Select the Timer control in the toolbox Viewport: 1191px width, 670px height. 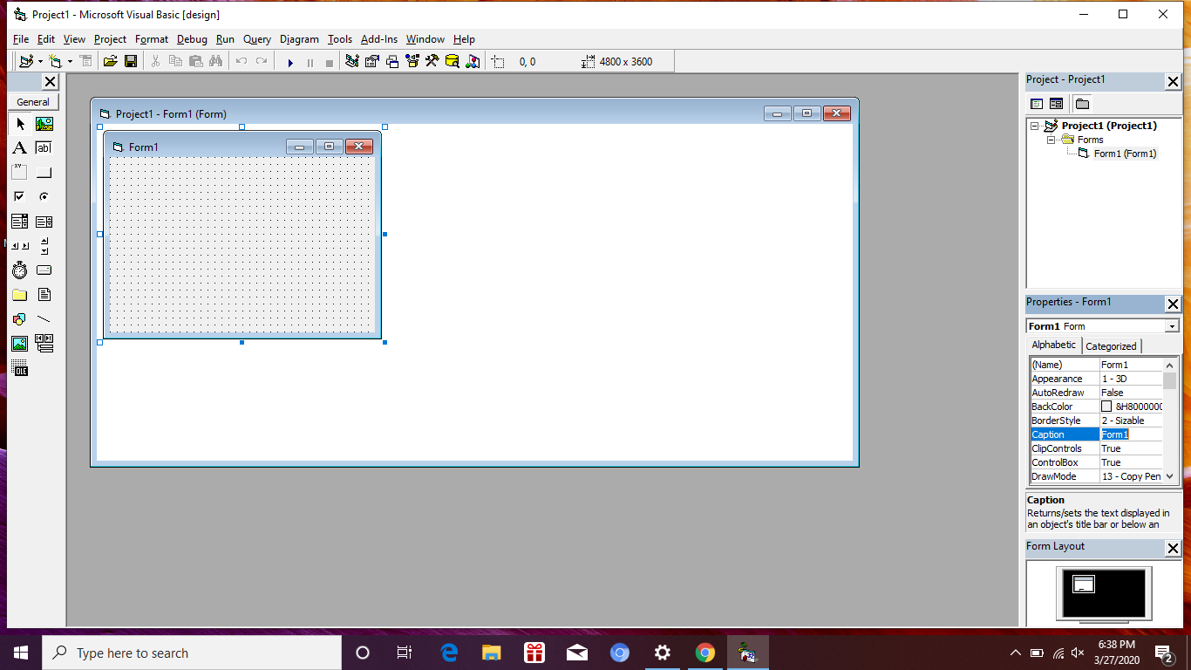click(x=20, y=270)
